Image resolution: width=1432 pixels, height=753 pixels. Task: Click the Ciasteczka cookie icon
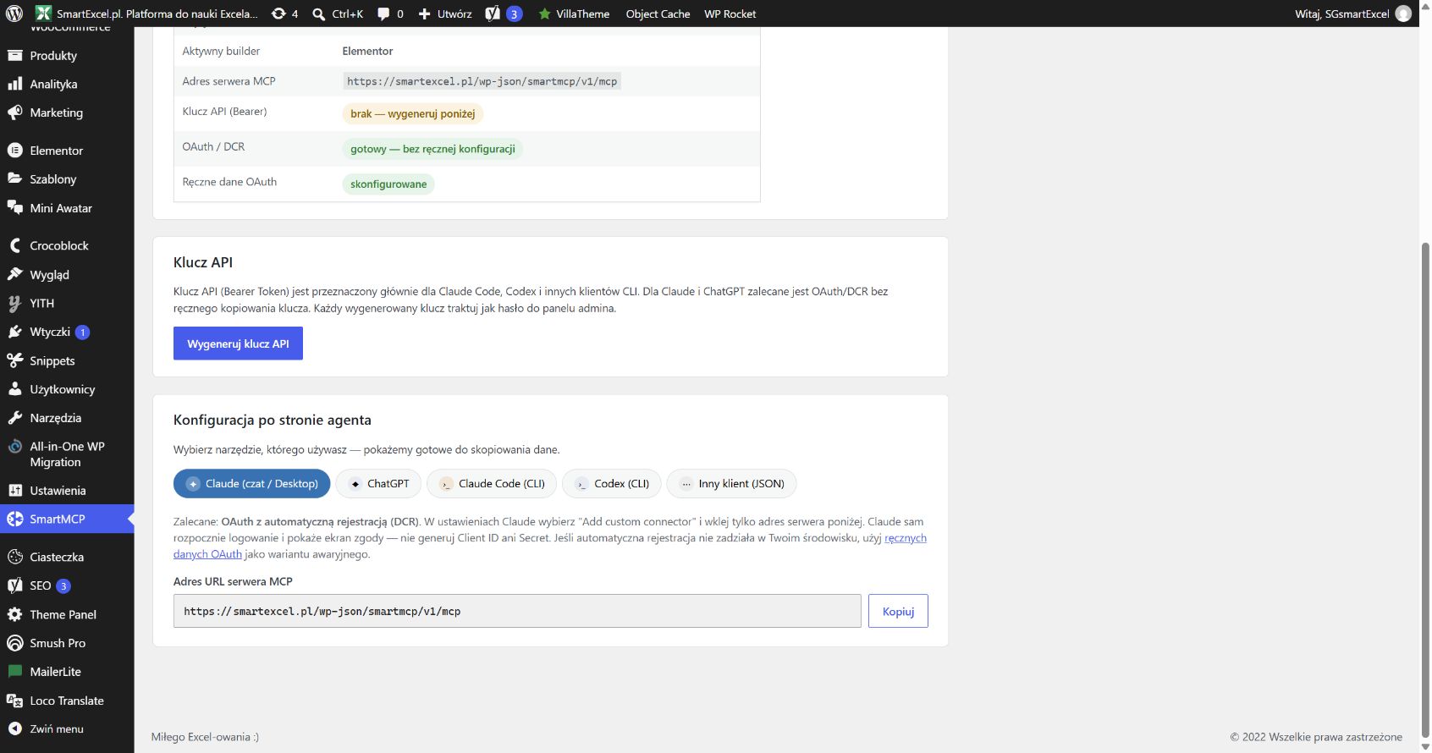14,557
